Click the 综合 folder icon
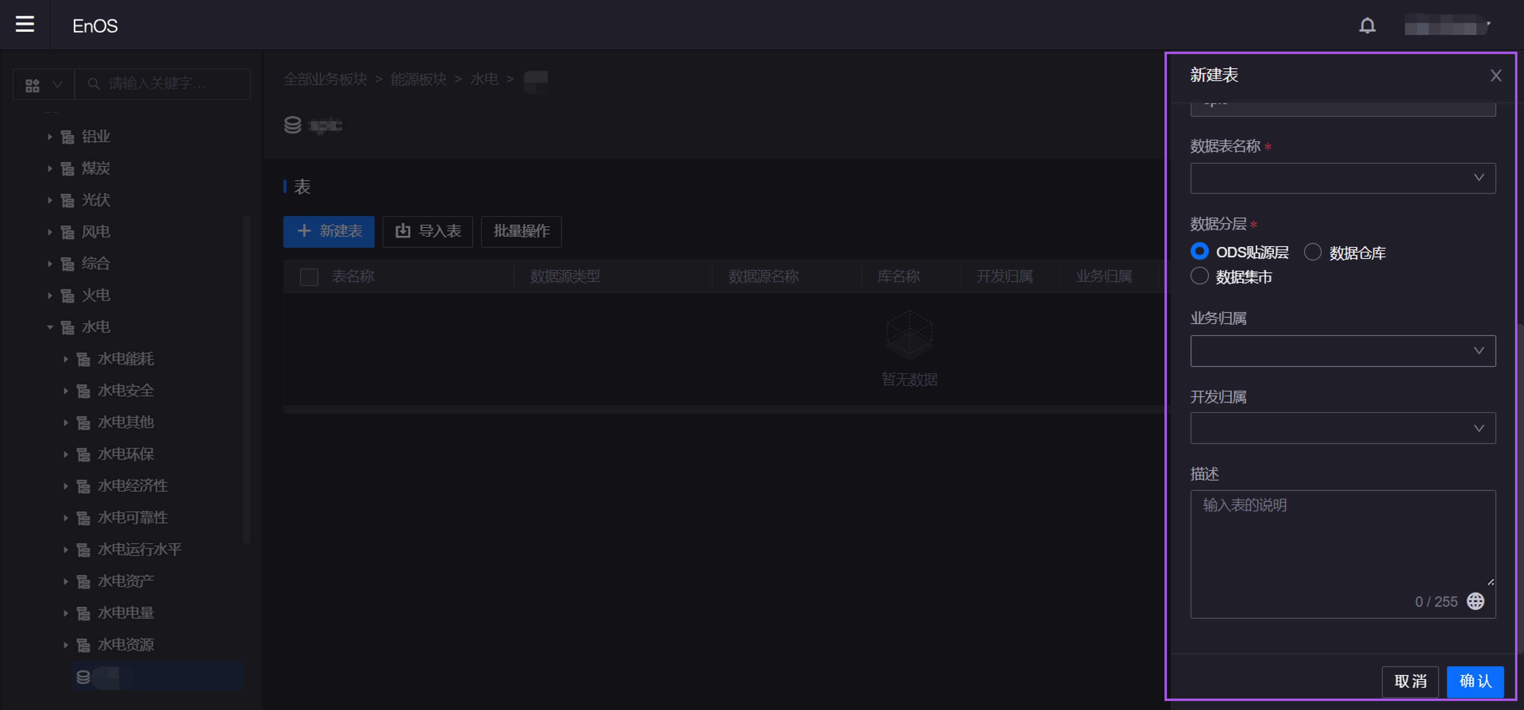1524x710 pixels. tap(68, 264)
